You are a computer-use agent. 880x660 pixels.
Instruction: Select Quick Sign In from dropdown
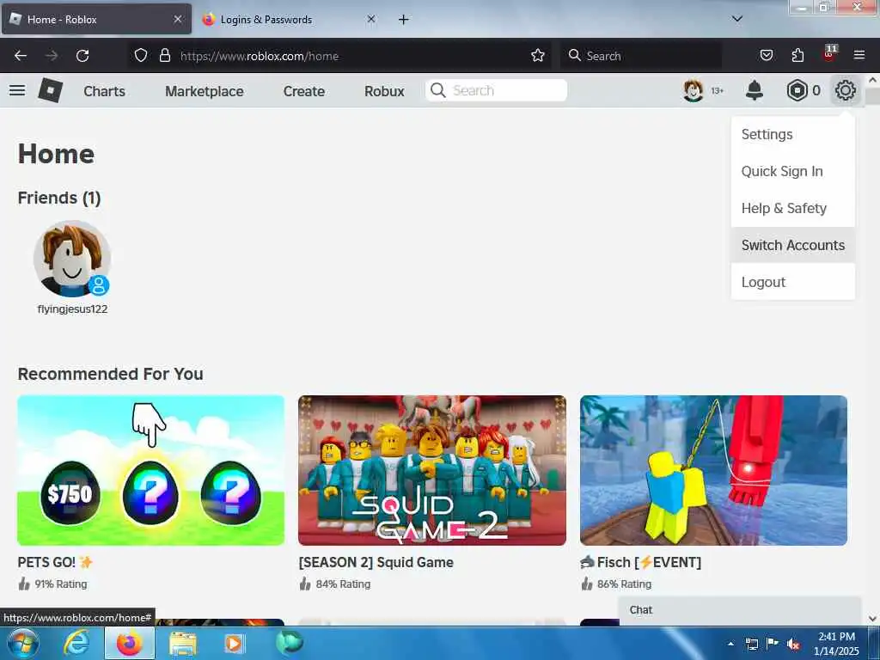tap(793, 171)
